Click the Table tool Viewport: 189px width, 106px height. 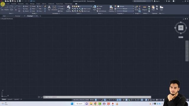60,11
